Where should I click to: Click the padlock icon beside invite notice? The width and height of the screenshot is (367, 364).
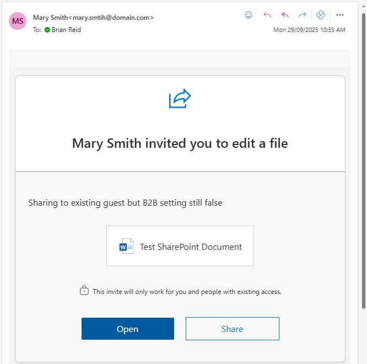tap(84, 291)
